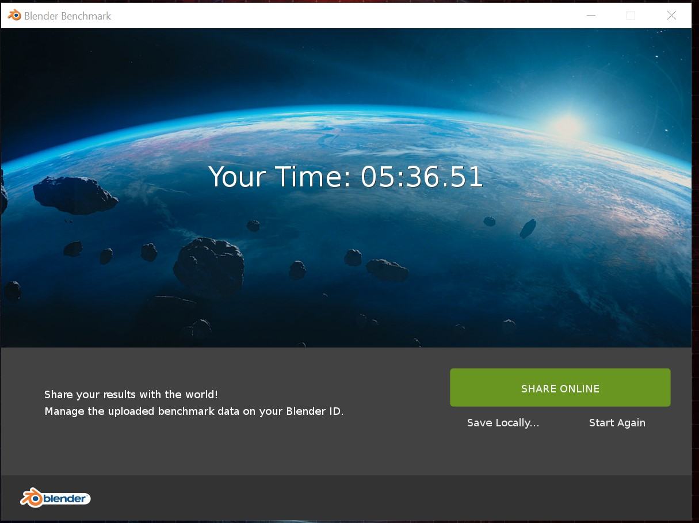Screen dimensions: 699x523
Task: Click 'Share your results with the world!' text
Action: 131,395
